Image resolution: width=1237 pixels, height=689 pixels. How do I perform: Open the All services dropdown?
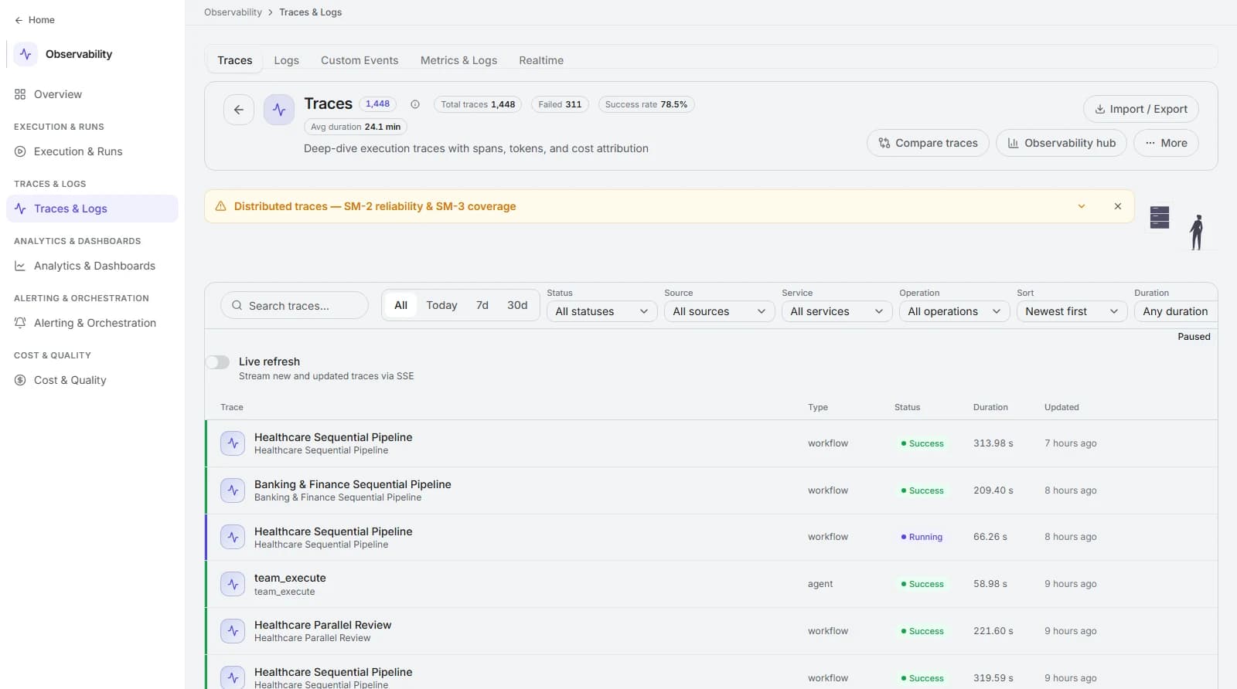837,311
